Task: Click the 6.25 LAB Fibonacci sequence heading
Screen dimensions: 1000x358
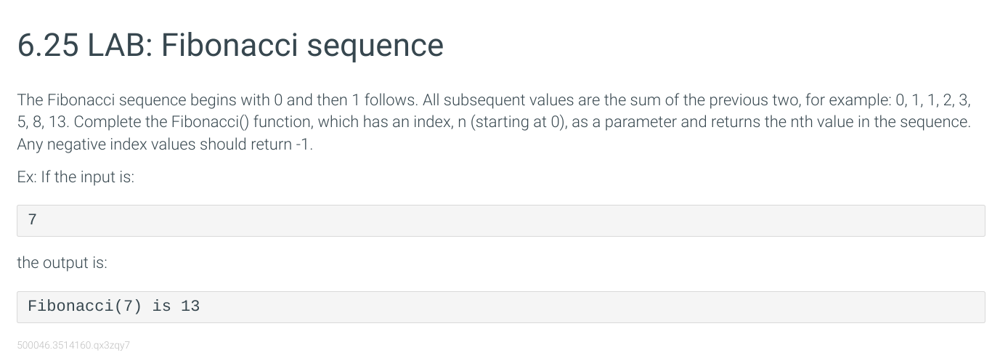Action: click(x=230, y=45)
